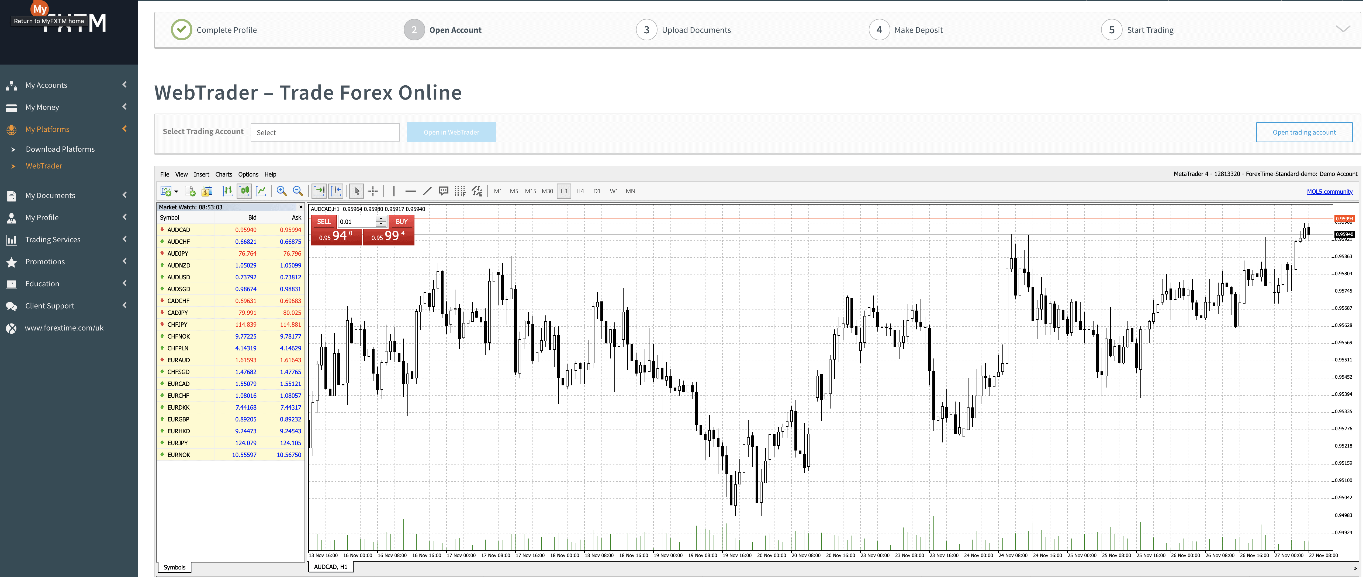Viewport: 1363px width, 577px height.
Task: Click the zoom out magnifier icon
Action: [298, 191]
